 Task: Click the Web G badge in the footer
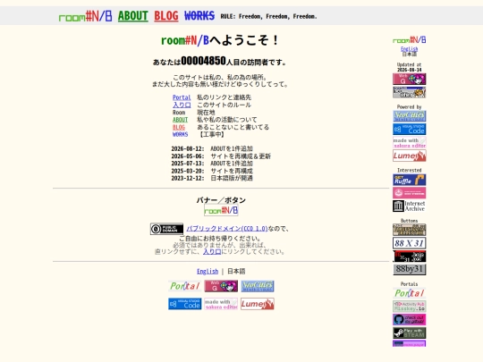221,286
